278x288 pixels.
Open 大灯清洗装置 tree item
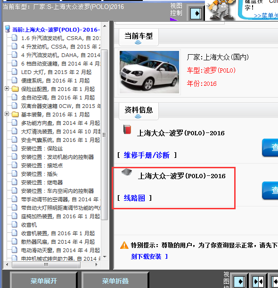pos(61,132)
